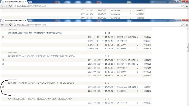
Task: Click the Forward arrow in the rear browser window
Action: pos(6,6)
